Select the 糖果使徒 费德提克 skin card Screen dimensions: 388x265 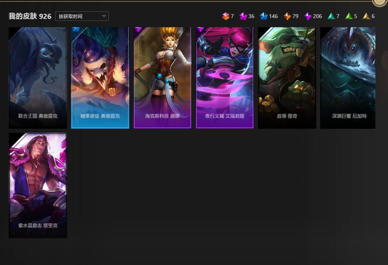(x=100, y=78)
